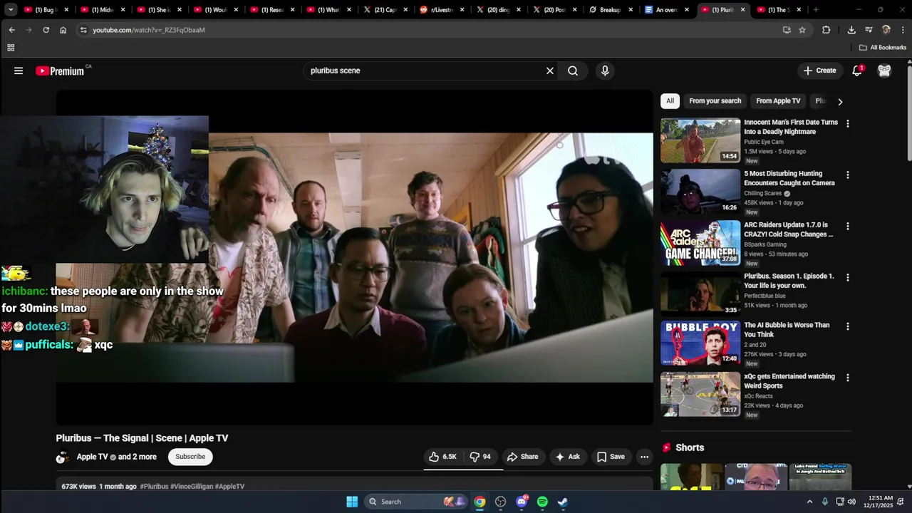
Task: Go back in browser history
Action: click(x=11, y=30)
